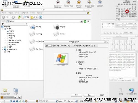Open Forward button history dropdown arrow

16,17
